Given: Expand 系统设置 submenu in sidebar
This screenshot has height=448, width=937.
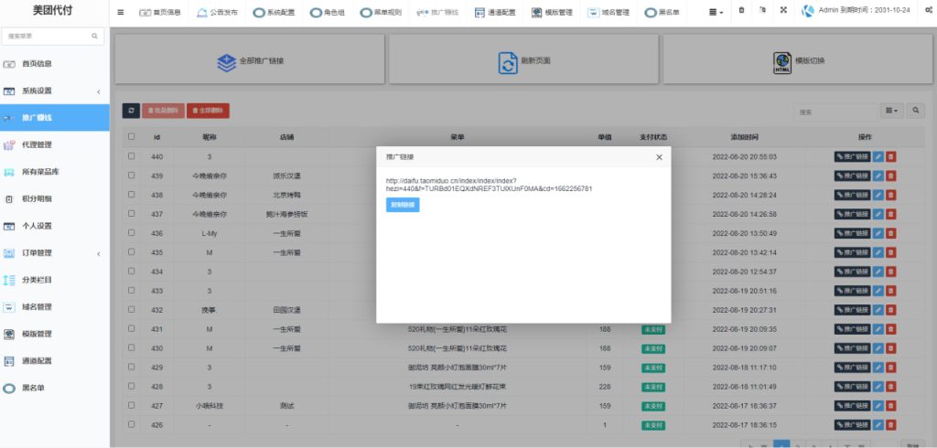Looking at the screenshot, I should pos(54,91).
